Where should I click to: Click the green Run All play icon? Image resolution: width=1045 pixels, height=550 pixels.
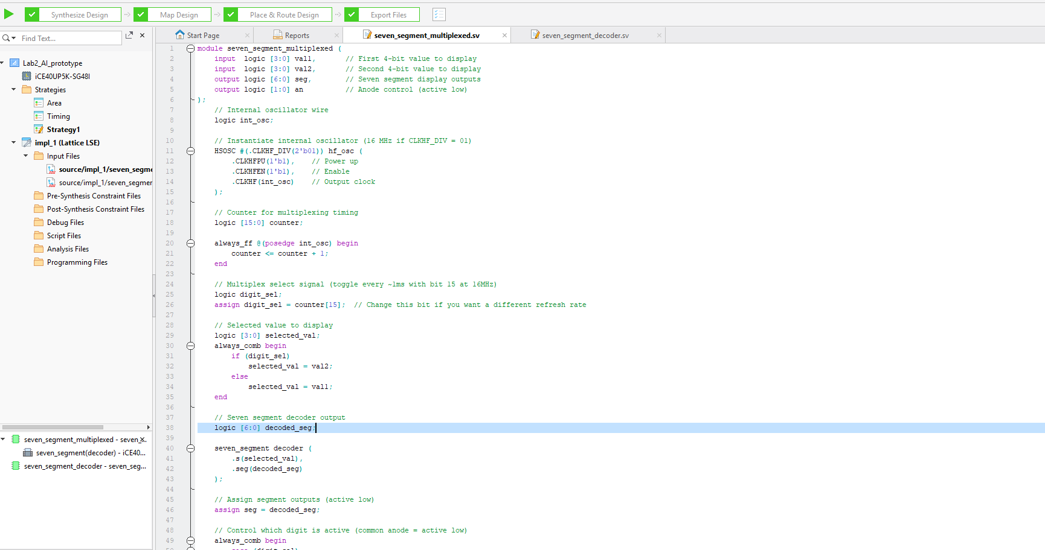click(9, 14)
